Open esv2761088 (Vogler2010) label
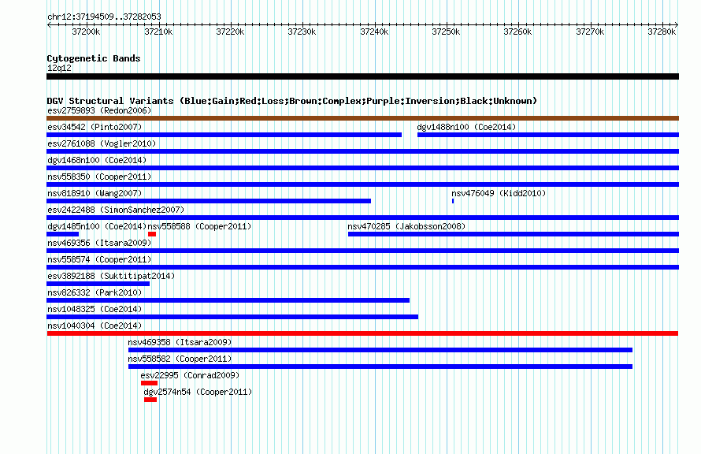 pos(102,143)
